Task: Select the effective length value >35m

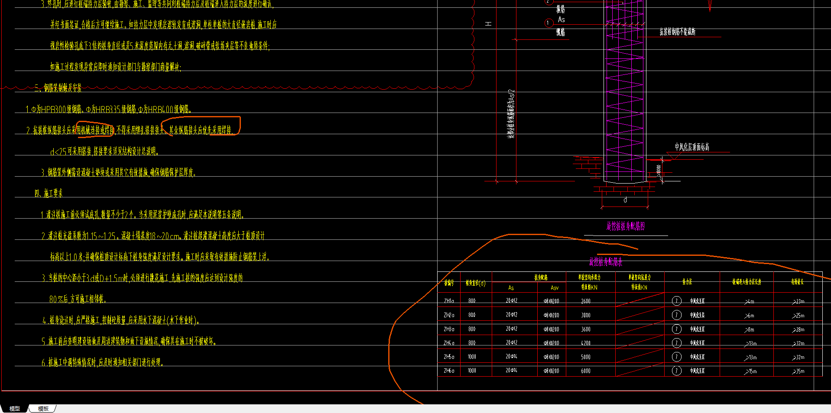Action: 799,371
